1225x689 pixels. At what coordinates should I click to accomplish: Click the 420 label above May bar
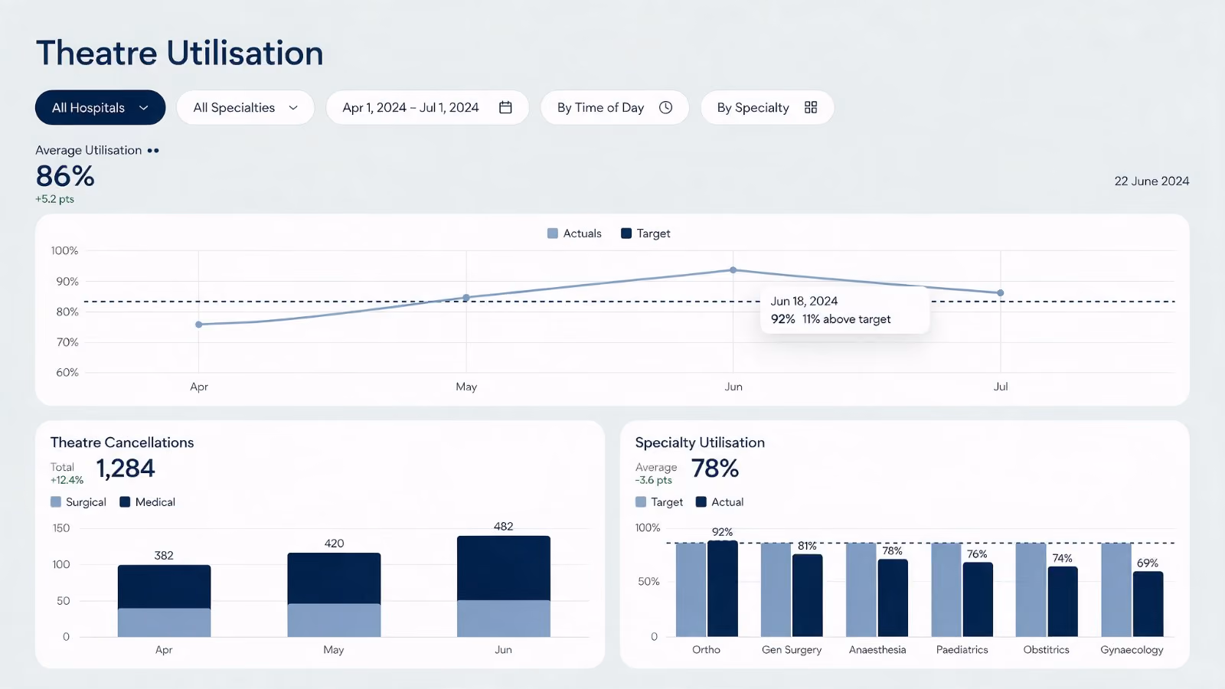pos(335,544)
